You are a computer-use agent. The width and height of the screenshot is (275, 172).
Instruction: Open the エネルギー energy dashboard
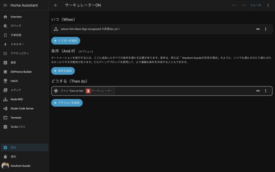(x=17, y=44)
